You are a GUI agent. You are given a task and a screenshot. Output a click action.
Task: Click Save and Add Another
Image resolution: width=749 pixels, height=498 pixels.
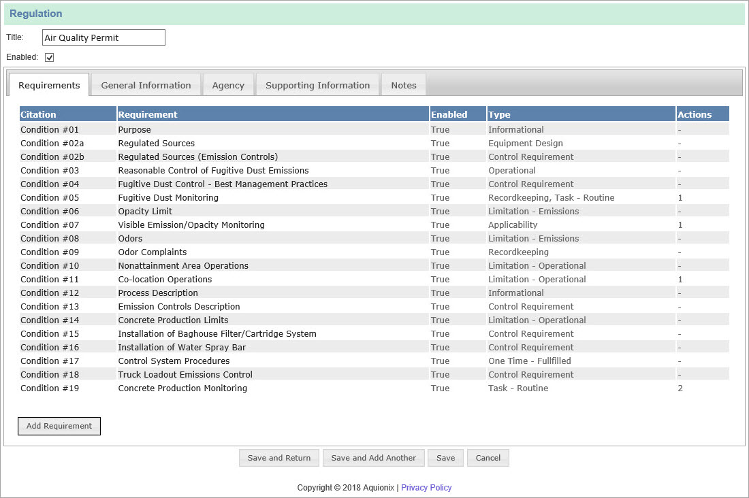(373, 457)
